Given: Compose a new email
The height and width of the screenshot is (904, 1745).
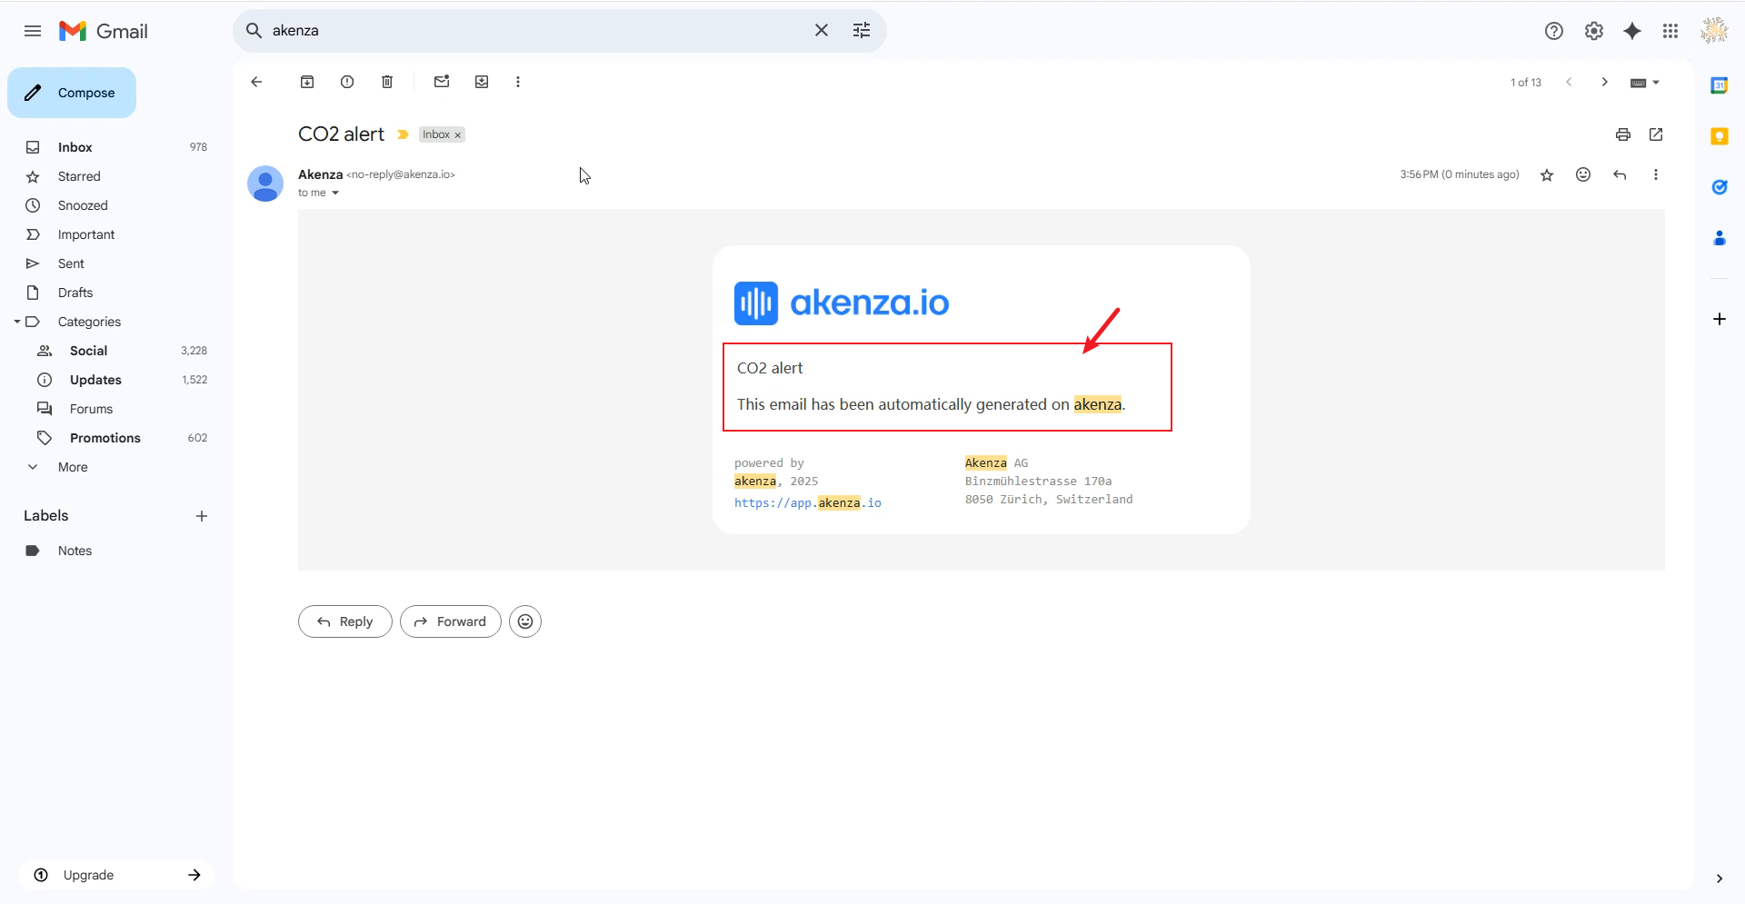Looking at the screenshot, I should (x=72, y=93).
